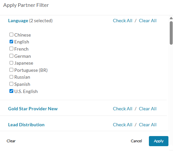Screen dimensions: 173x154
Task: Enable the French language option
Action: click(x=11, y=49)
